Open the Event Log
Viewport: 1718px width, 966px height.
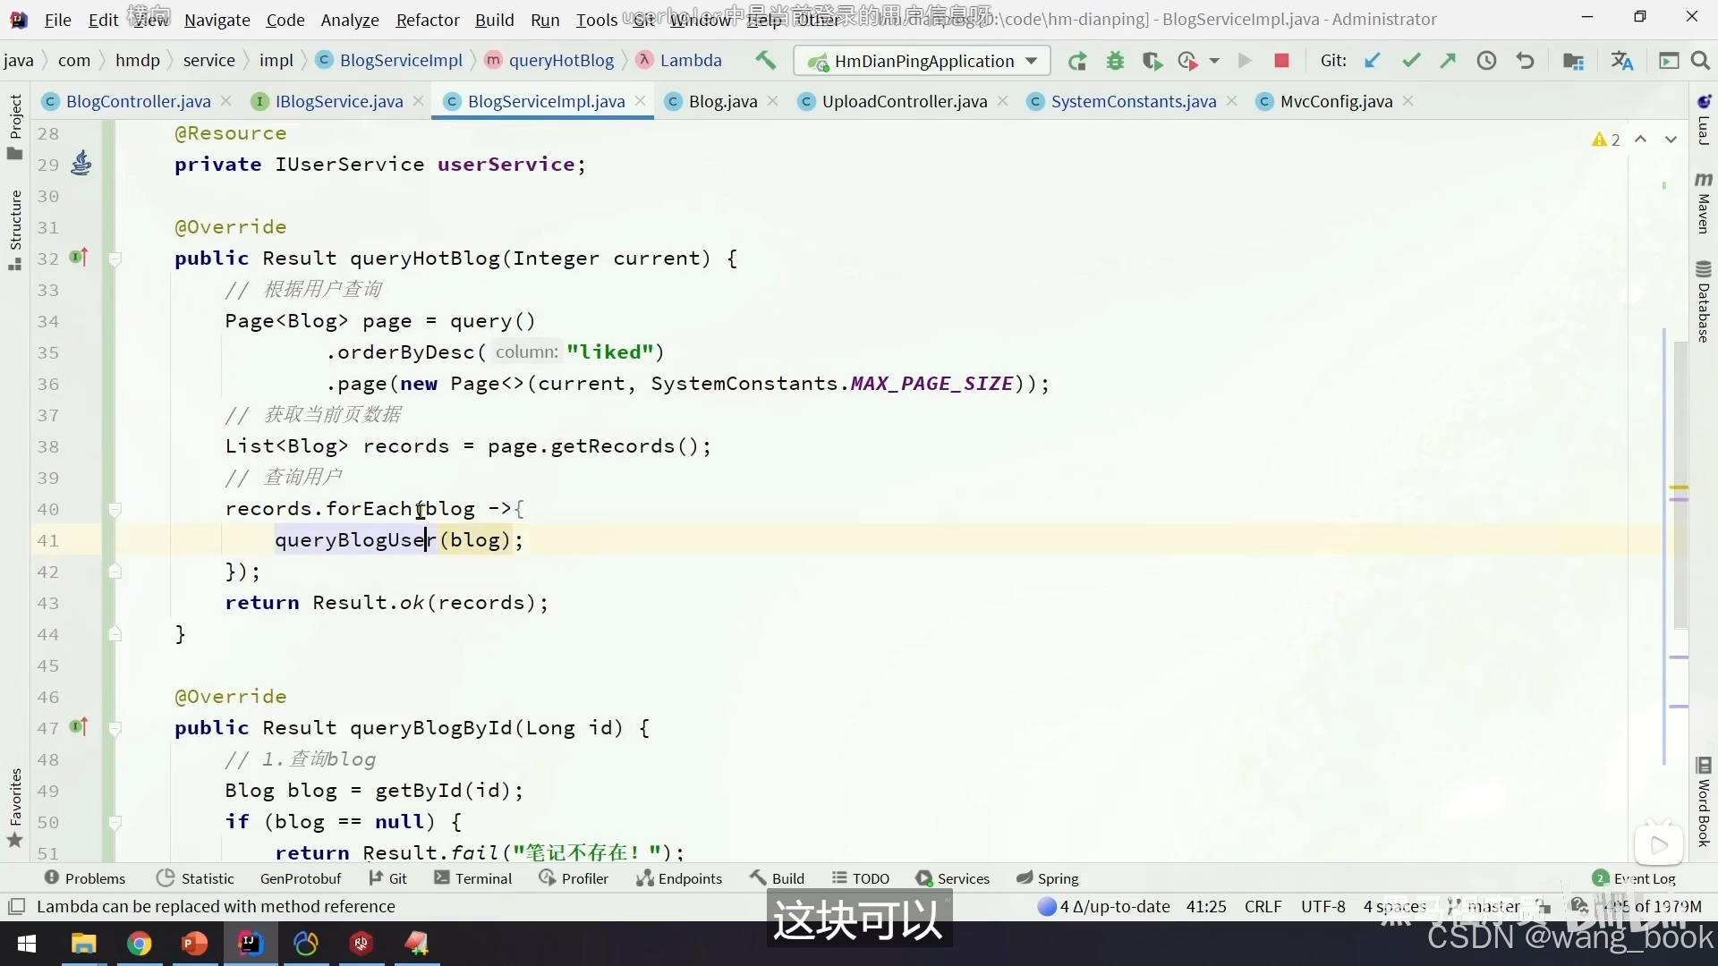(x=1634, y=878)
